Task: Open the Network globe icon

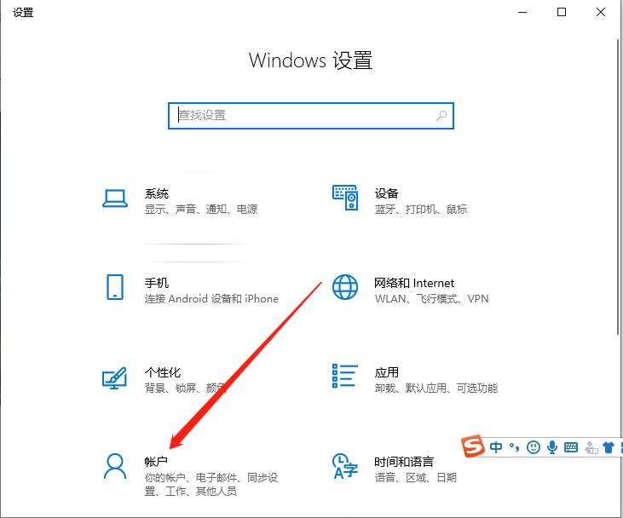Action: [x=345, y=287]
